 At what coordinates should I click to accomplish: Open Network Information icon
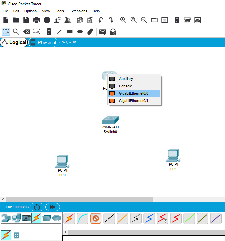point(47,20)
